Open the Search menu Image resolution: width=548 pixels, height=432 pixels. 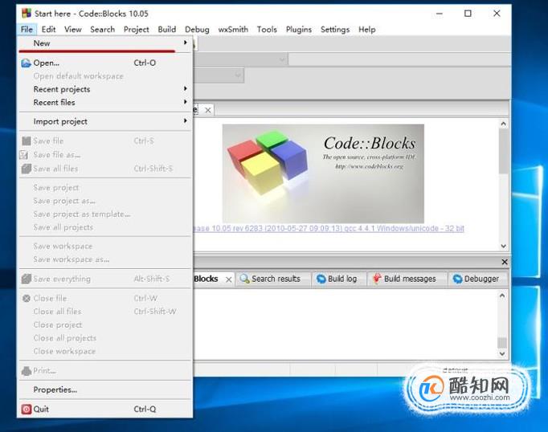(x=102, y=30)
